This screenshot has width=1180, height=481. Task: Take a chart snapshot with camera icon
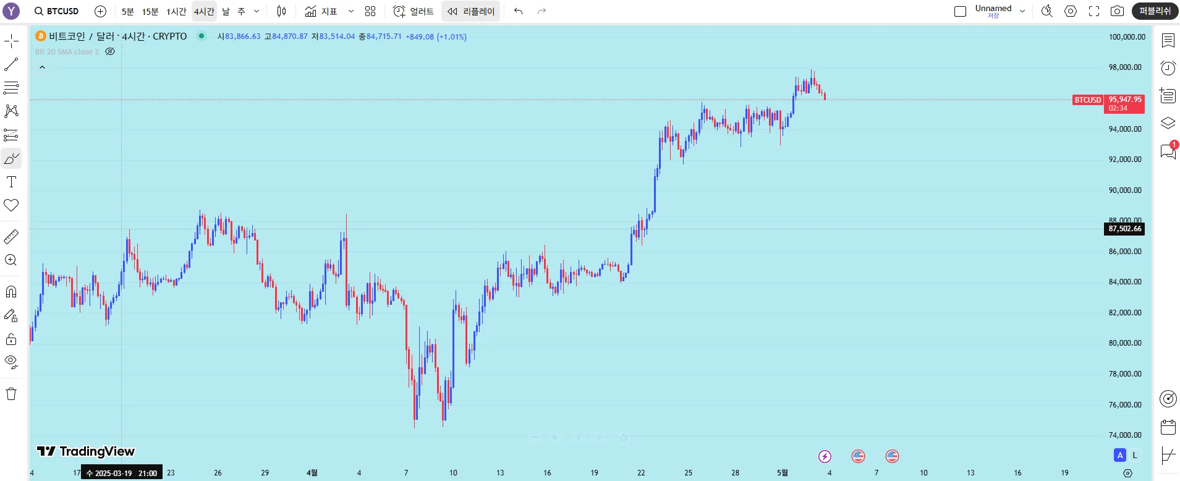click(x=1117, y=11)
